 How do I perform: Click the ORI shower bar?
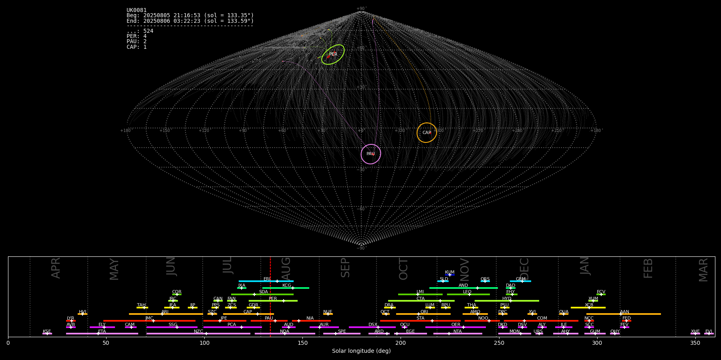423,314
